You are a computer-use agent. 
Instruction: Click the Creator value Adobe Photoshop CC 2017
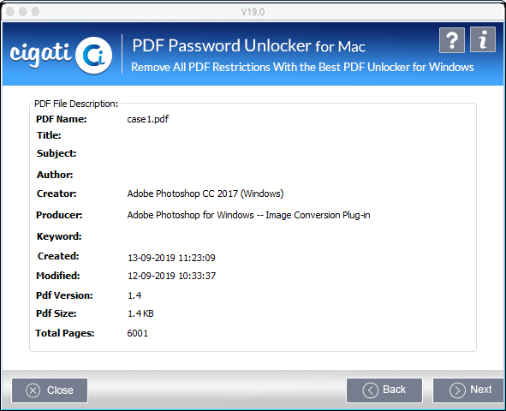pyautogui.click(x=205, y=194)
